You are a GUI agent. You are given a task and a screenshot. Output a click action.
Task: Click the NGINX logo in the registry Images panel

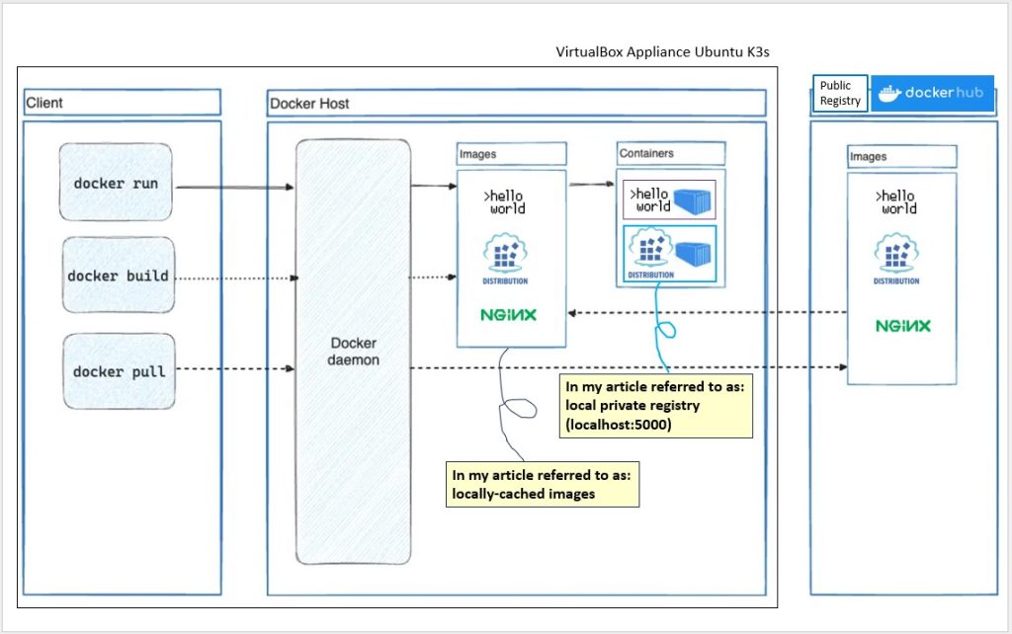coord(900,325)
